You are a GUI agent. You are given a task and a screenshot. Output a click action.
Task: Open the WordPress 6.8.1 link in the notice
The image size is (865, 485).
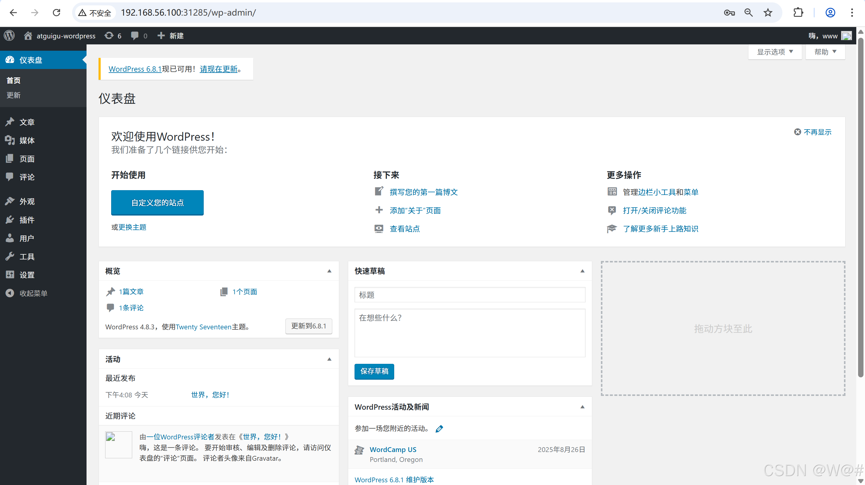(135, 69)
